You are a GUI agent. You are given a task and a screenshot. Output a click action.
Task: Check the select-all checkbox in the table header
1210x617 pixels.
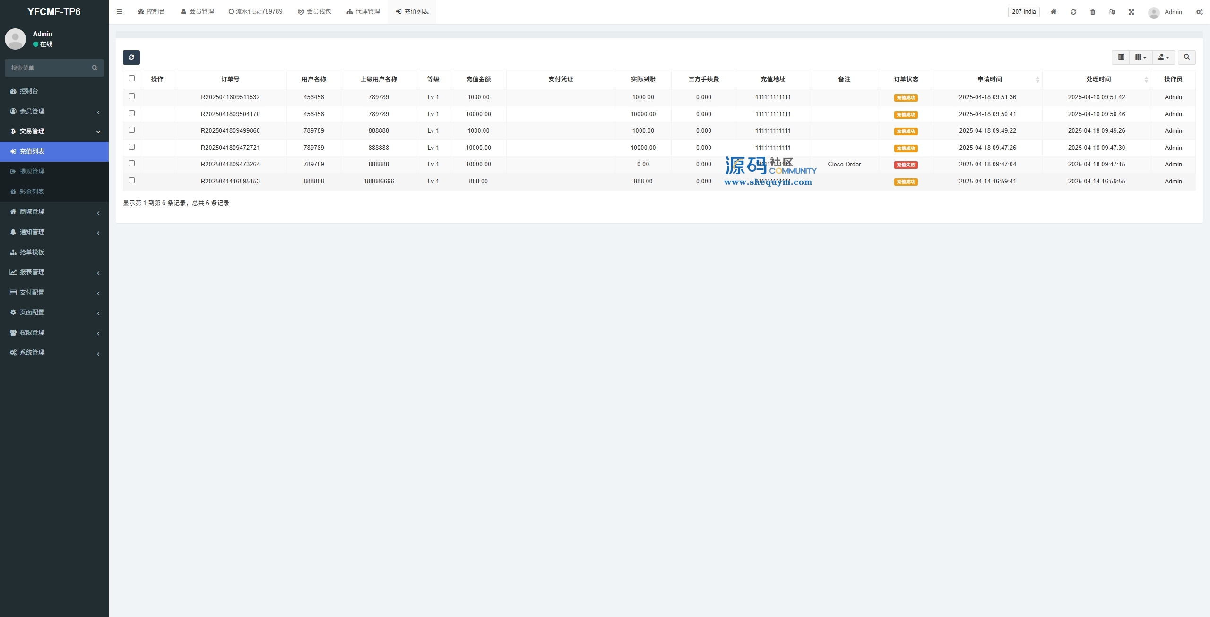[131, 78]
